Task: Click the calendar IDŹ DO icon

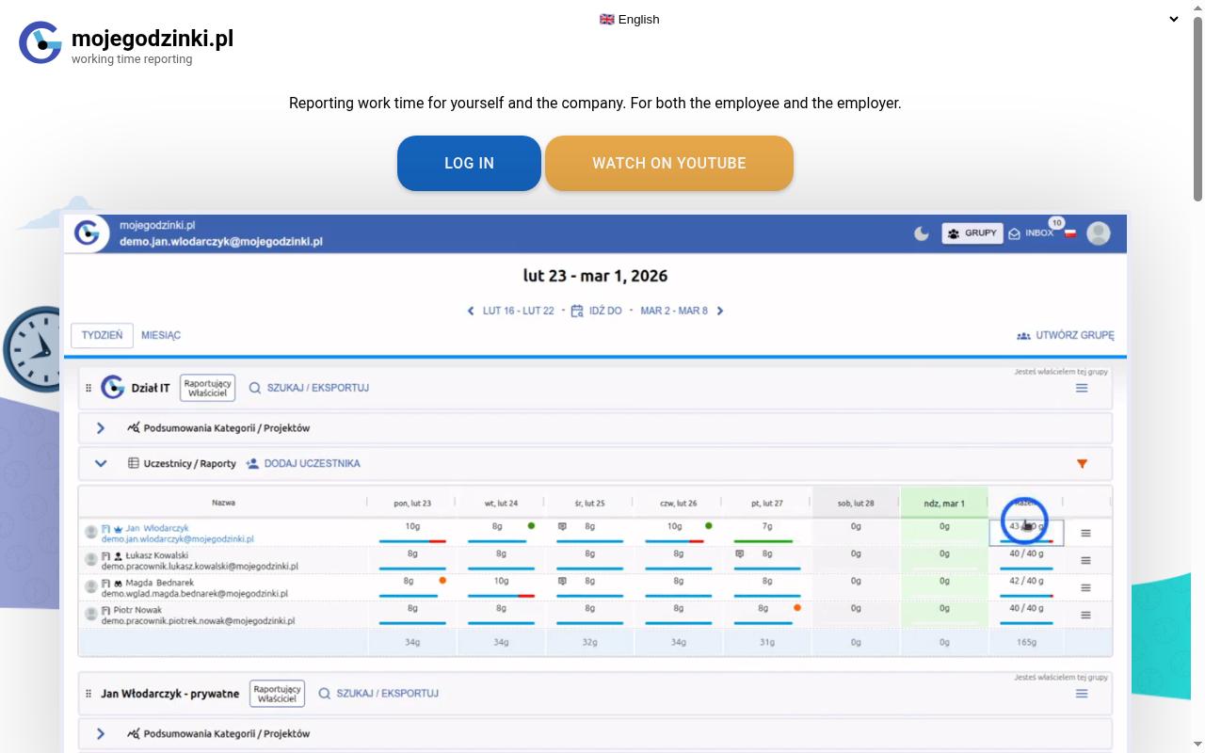Action: point(577,311)
